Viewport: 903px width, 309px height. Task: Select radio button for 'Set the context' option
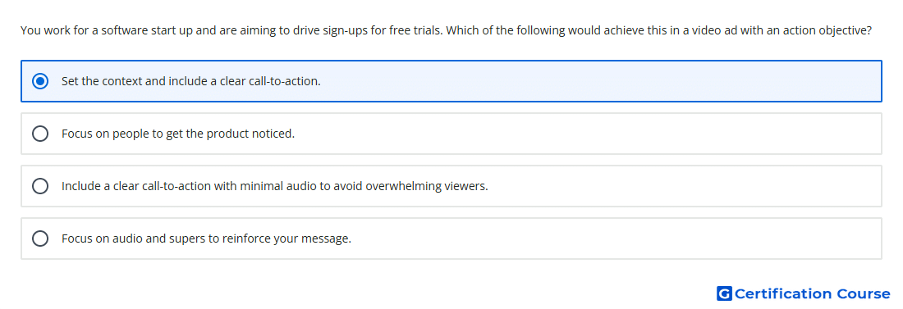pyautogui.click(x=40, y=81)
